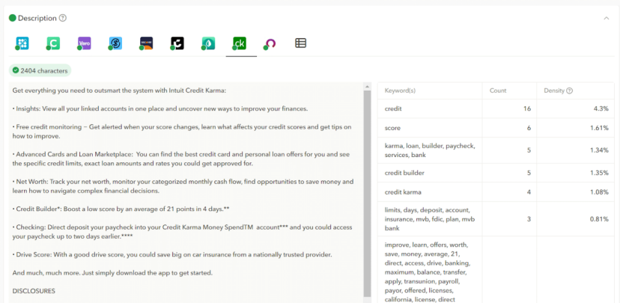
Task: Click the Density column help icon
Action: point(570,91)
